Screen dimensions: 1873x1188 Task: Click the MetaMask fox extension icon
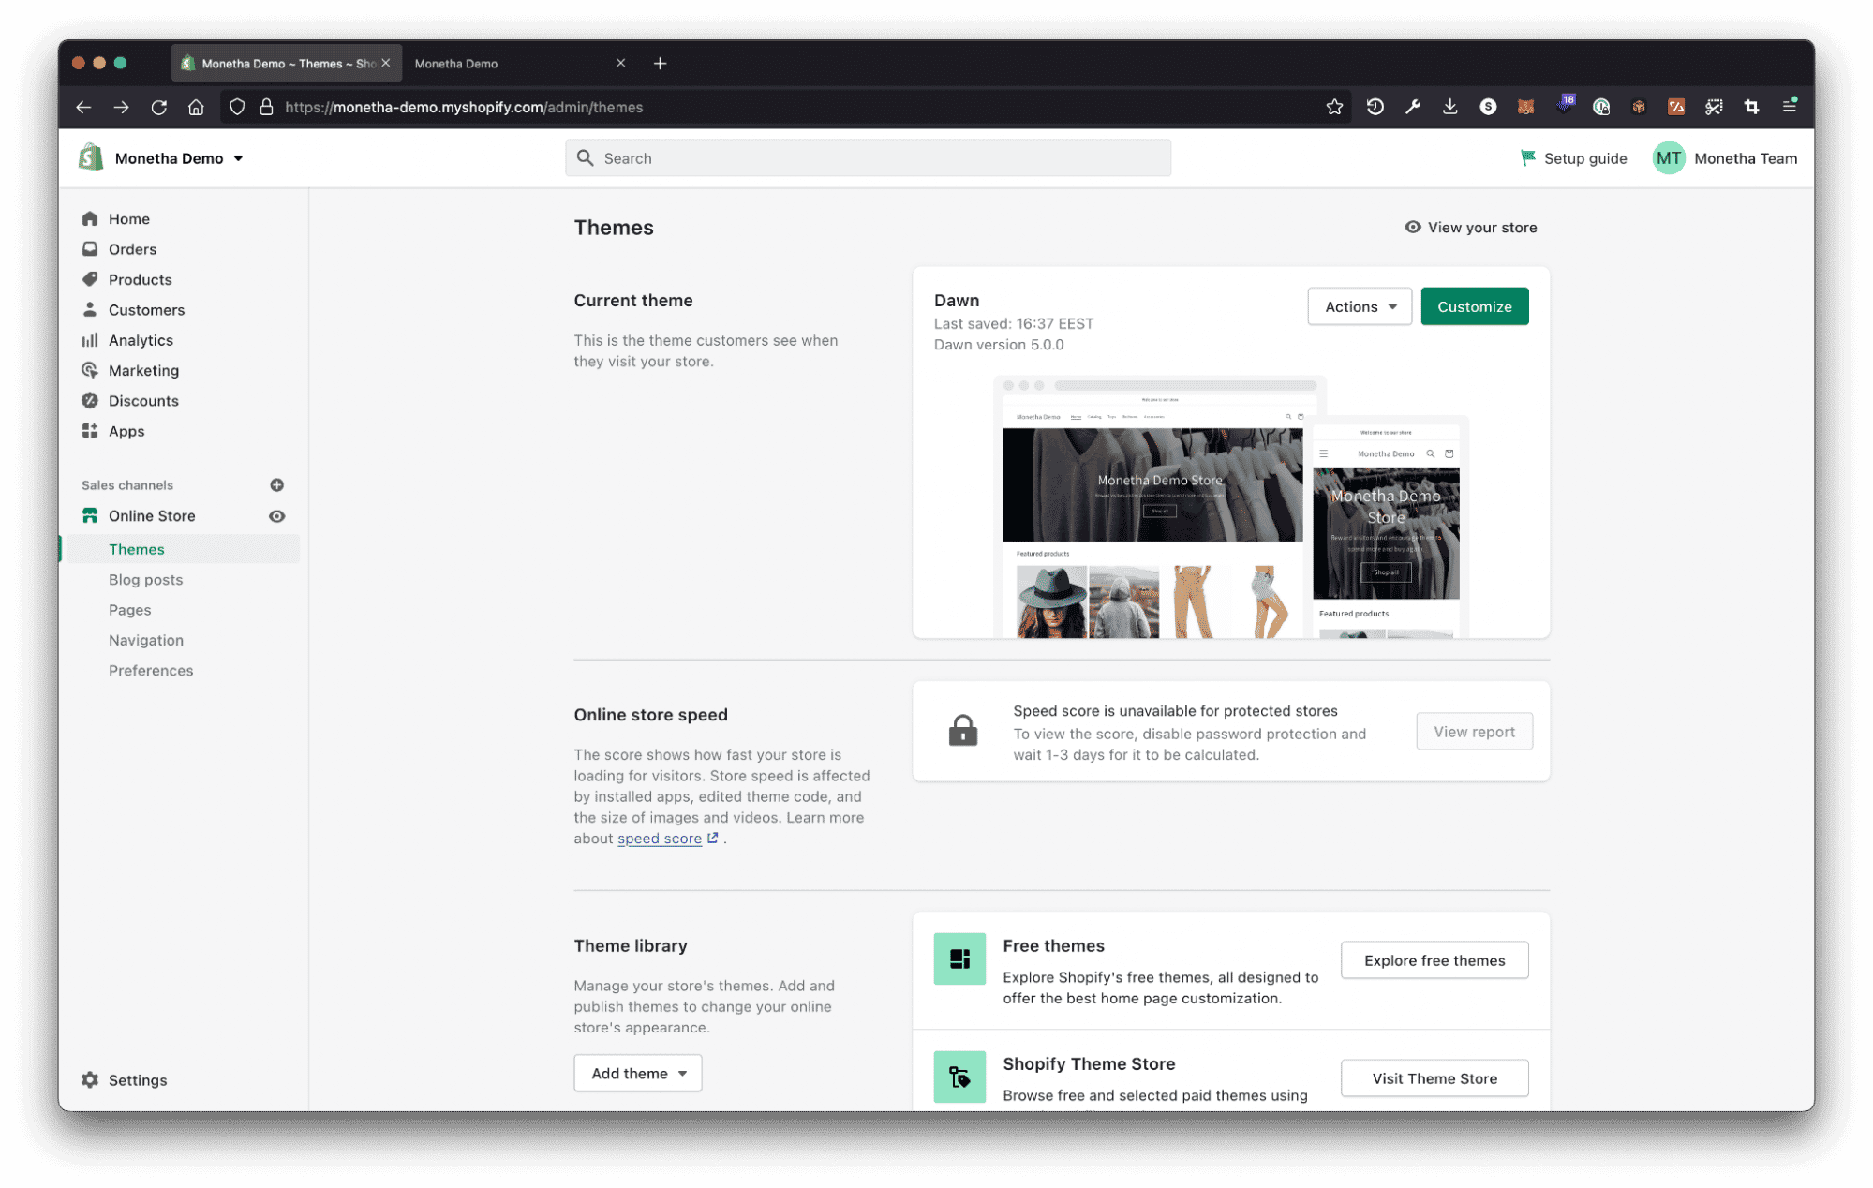[1525, 107]
